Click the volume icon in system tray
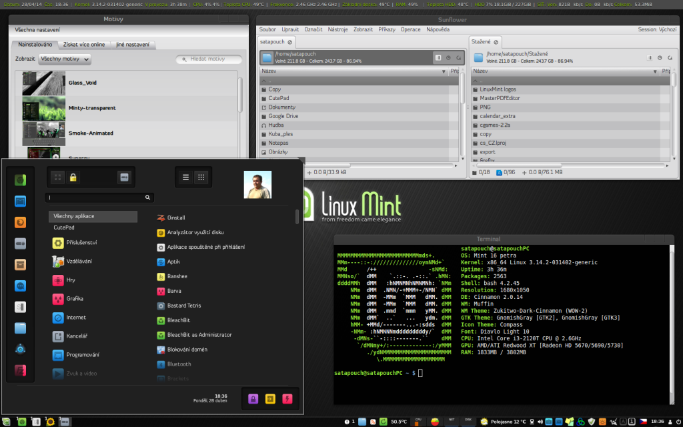 540,422
